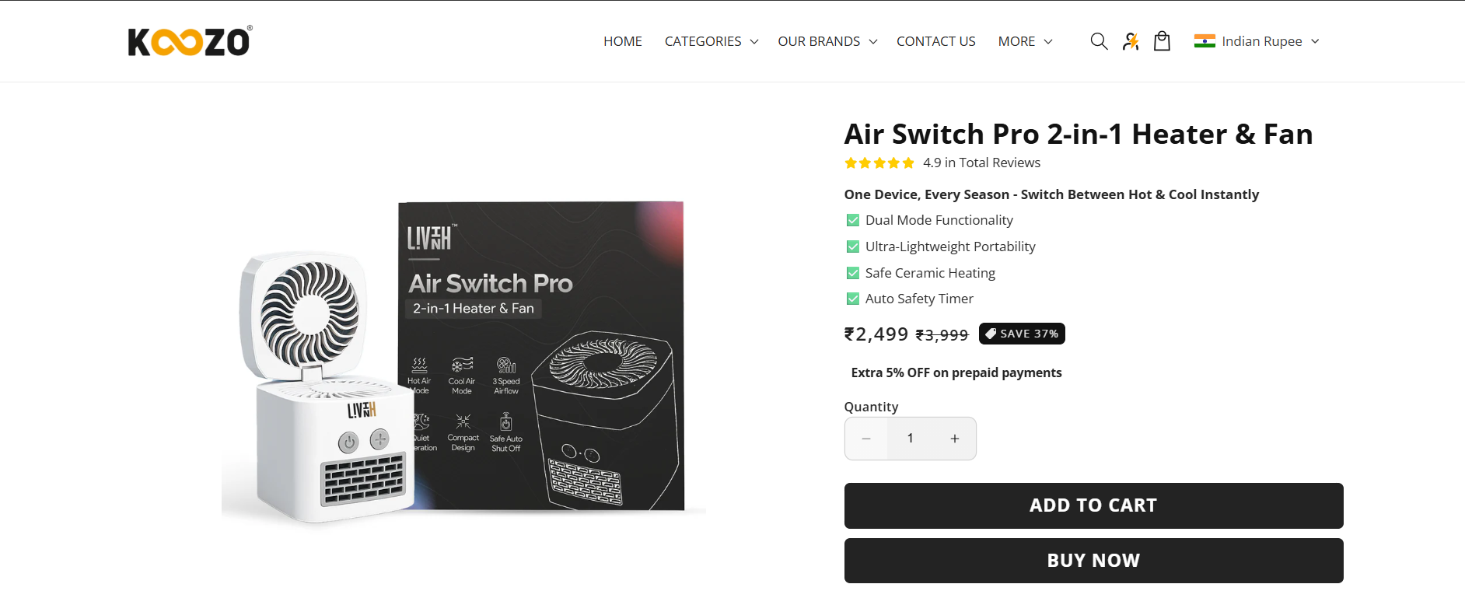
Task: Expand the Our Brands dropdown
Action: click(x=827, y=41)
